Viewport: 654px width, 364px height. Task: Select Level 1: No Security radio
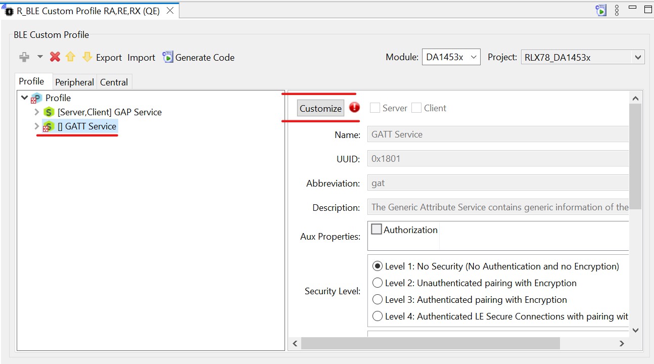pyautogui.click(x=378, y=266)
